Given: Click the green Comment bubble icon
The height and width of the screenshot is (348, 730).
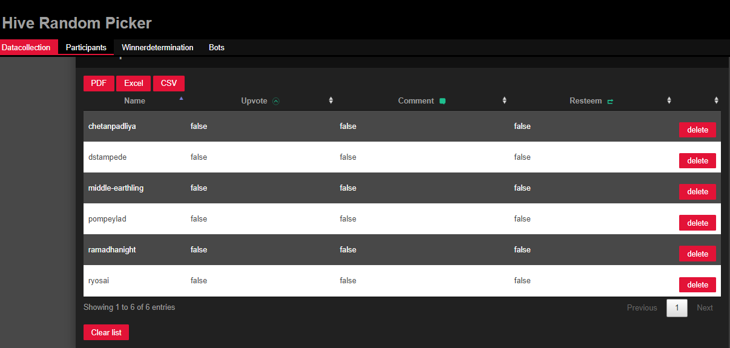Looking at the screenshot, I should point(442,101).
